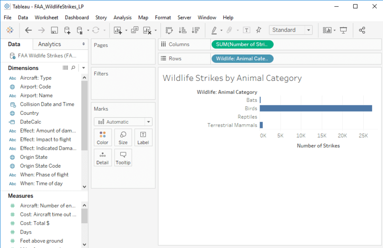383x248 pixels.
Task: Open the New Worksheet dropdown arrow
Action: pyautogui.click(x=126, y=30)
